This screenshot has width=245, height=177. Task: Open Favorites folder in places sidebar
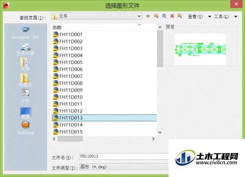pos(25,80)
